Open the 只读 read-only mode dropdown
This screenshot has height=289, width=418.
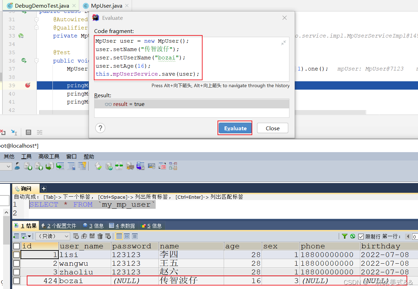[53, 236]
